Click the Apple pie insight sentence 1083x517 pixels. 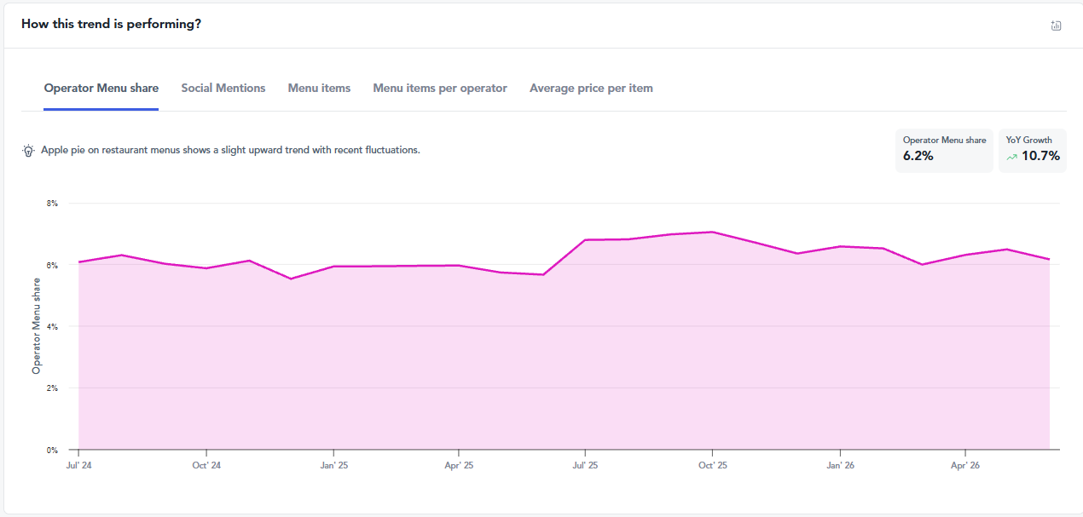[x=230, y=150]
